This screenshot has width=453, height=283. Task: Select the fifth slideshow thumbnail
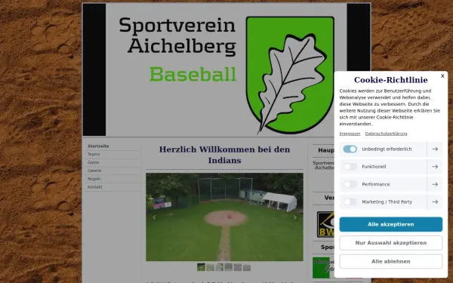238,267
